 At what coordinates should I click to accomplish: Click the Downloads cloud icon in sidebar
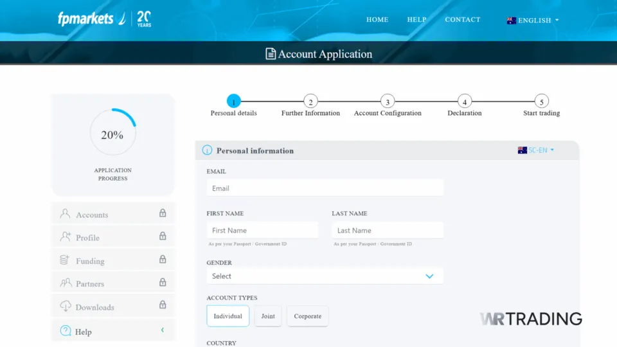click(x=66, y=306)
